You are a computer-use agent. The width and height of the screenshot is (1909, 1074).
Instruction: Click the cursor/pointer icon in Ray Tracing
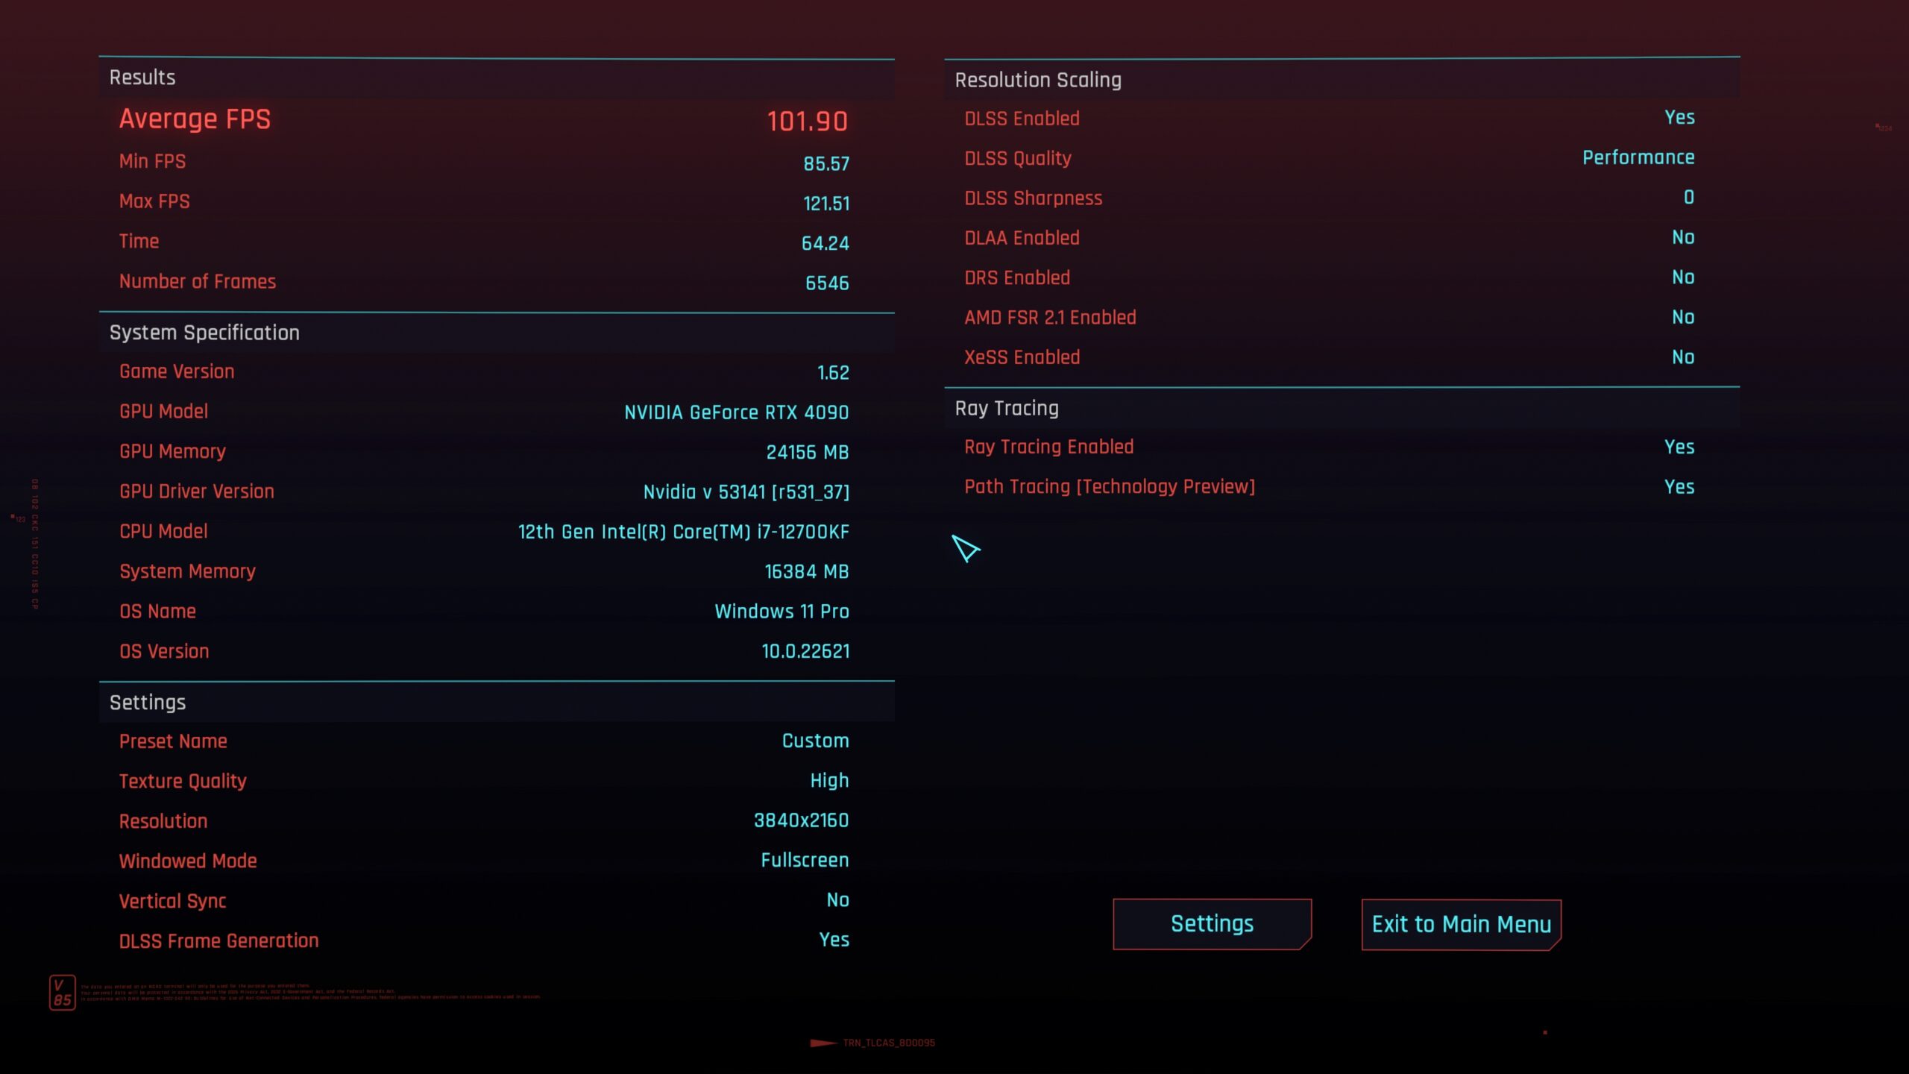pyautogui.click(x=968, y=548)
